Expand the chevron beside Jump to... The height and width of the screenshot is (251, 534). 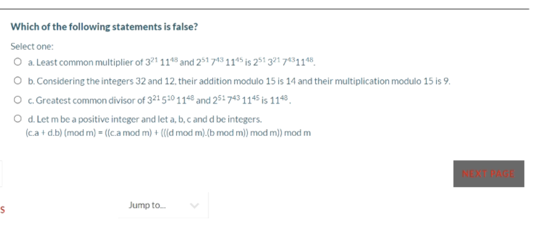pos(195,205)
